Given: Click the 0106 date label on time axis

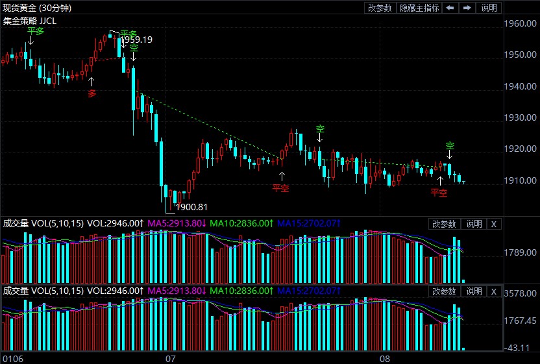Looking at the screenshot, I should pos(13,359).
